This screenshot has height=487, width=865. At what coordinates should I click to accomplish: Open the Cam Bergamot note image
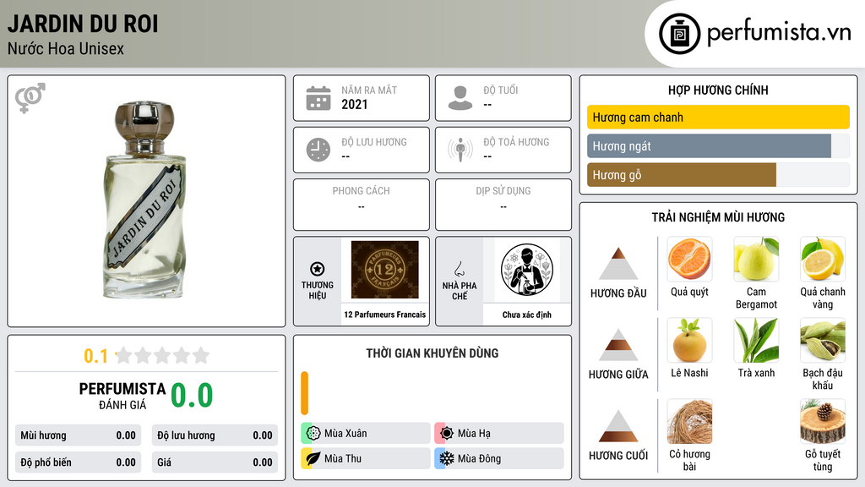(x=756, y=259)
